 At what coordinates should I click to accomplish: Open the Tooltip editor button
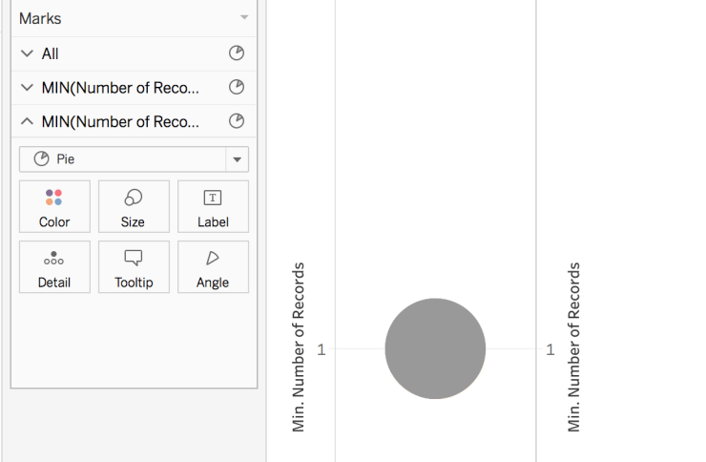[134, 267]
